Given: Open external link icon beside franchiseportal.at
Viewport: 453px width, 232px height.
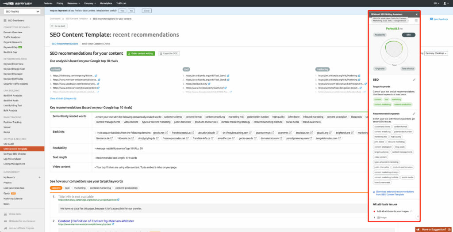Looking at the screenshot, I should [193, 133].
